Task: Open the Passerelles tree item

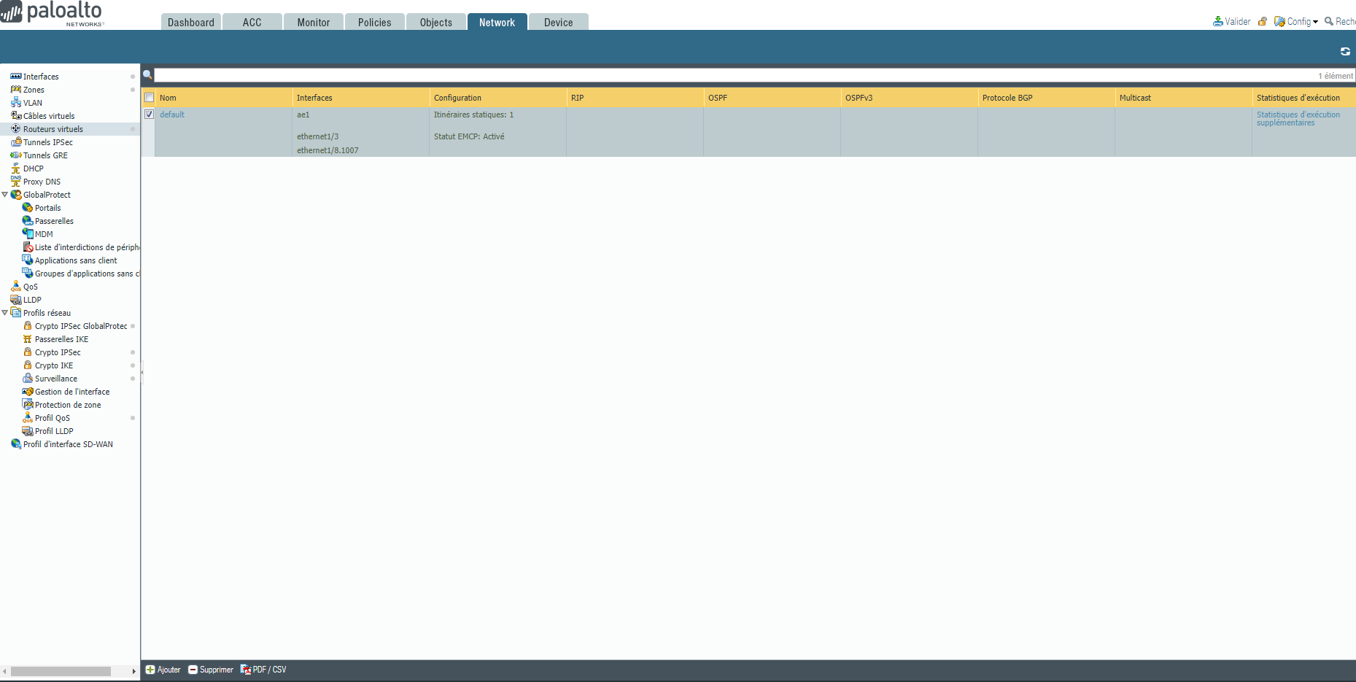Action: 54,221
